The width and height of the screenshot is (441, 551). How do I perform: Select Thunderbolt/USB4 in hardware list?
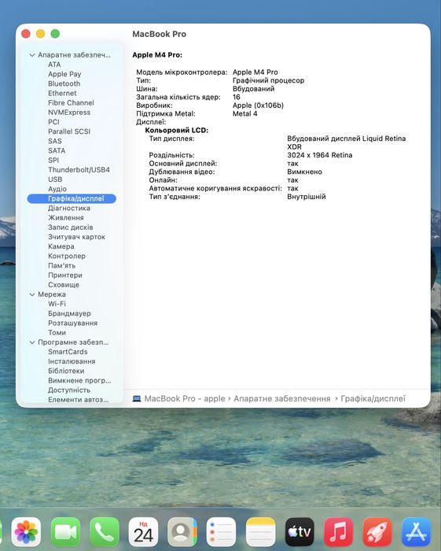tap(79, 170)
